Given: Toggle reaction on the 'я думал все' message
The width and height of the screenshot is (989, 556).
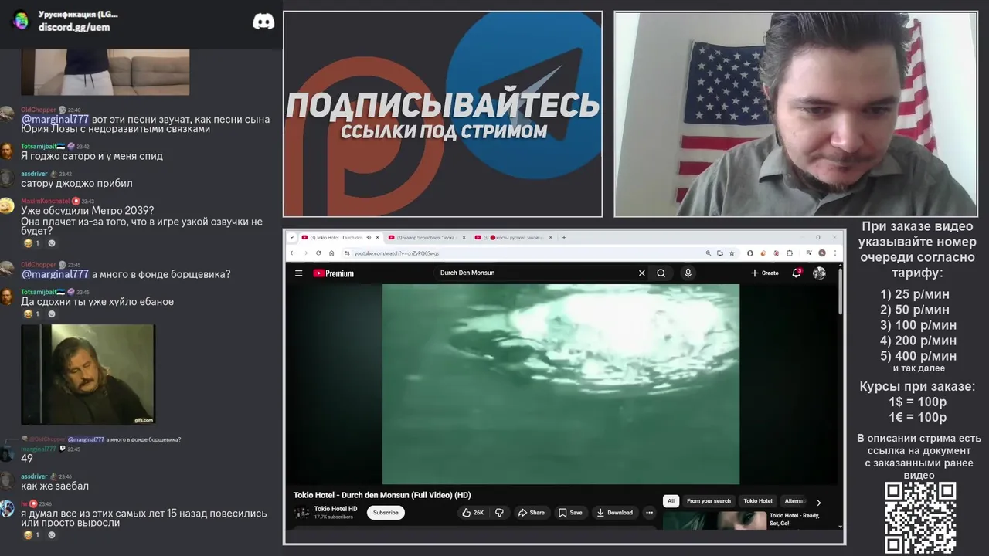Looking at the screenshot, I should [x=32, y=535].
